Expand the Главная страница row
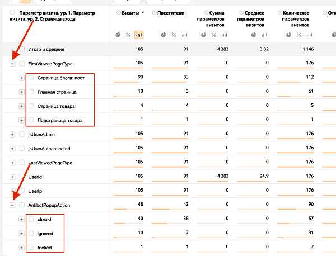 tap(21, 92)
